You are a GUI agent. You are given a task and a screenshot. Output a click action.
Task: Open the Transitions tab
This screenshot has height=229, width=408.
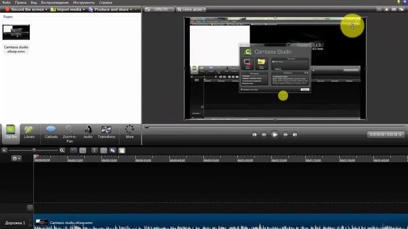pos(106,132)
